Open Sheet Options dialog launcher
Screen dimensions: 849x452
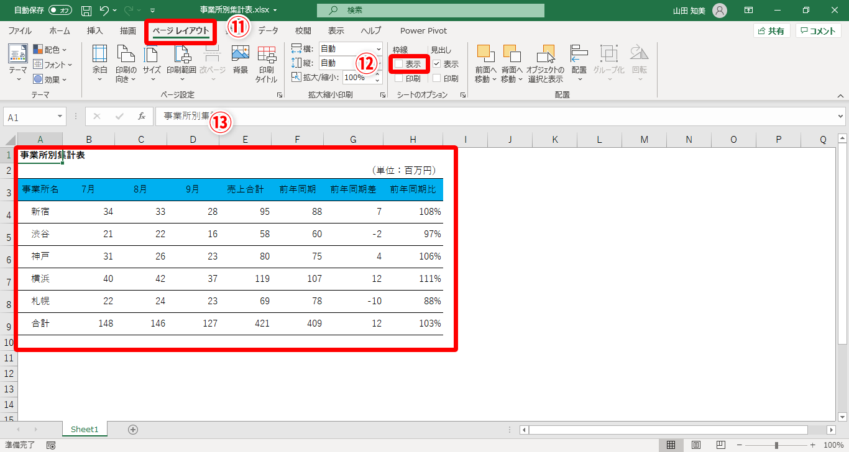point(462,95)
